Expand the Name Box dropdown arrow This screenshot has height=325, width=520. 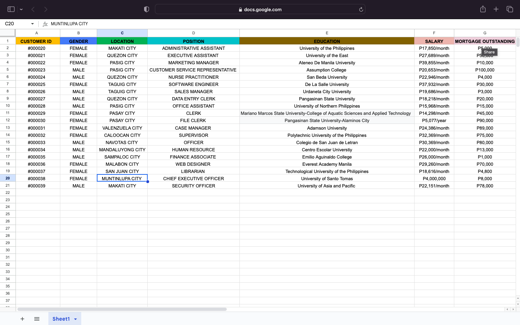[32, 24]
